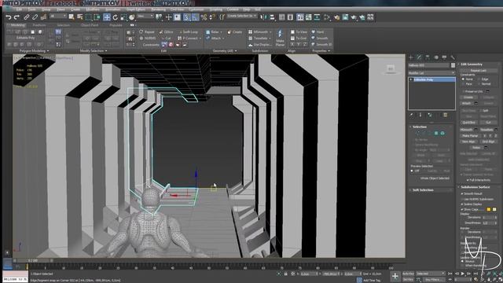The image size is (503, 283).
Task: Click the Repeat Last button
Action: point(479,70)
